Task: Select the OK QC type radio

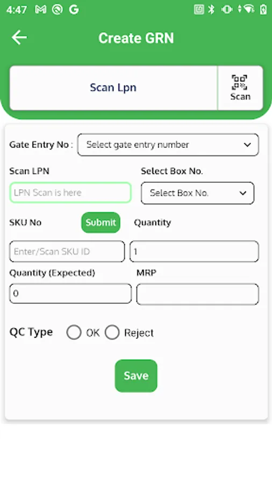Action: 74,332
